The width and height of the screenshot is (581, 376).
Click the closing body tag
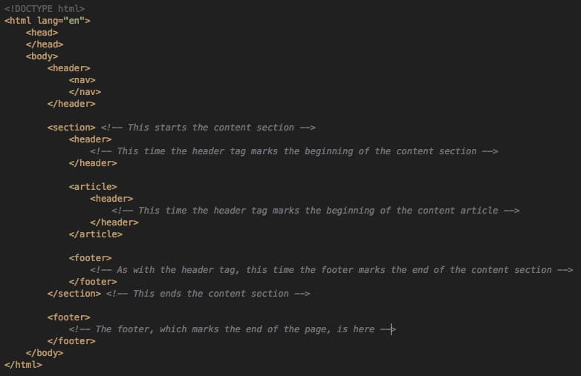[45, 353]
